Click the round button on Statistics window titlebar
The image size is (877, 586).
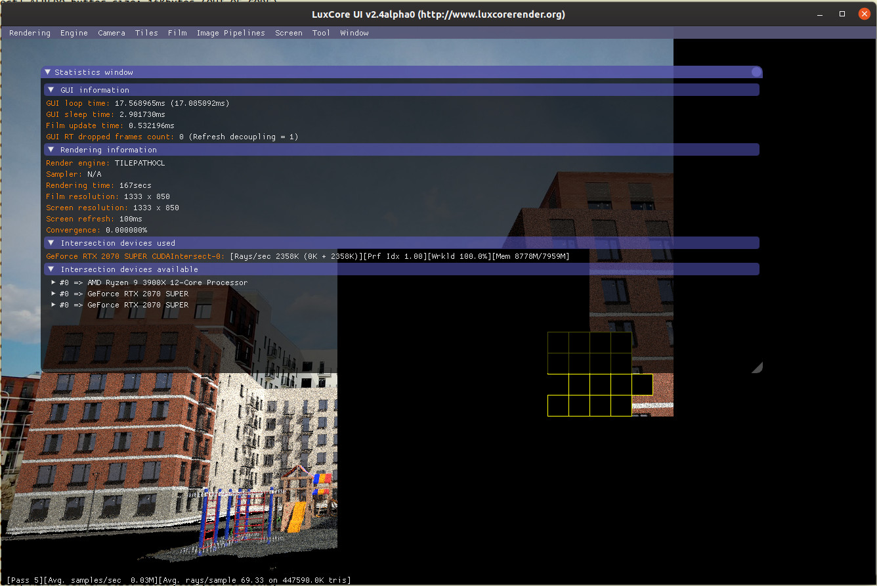point(756,72)
